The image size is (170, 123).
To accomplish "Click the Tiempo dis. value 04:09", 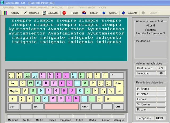I will (160, 118).
